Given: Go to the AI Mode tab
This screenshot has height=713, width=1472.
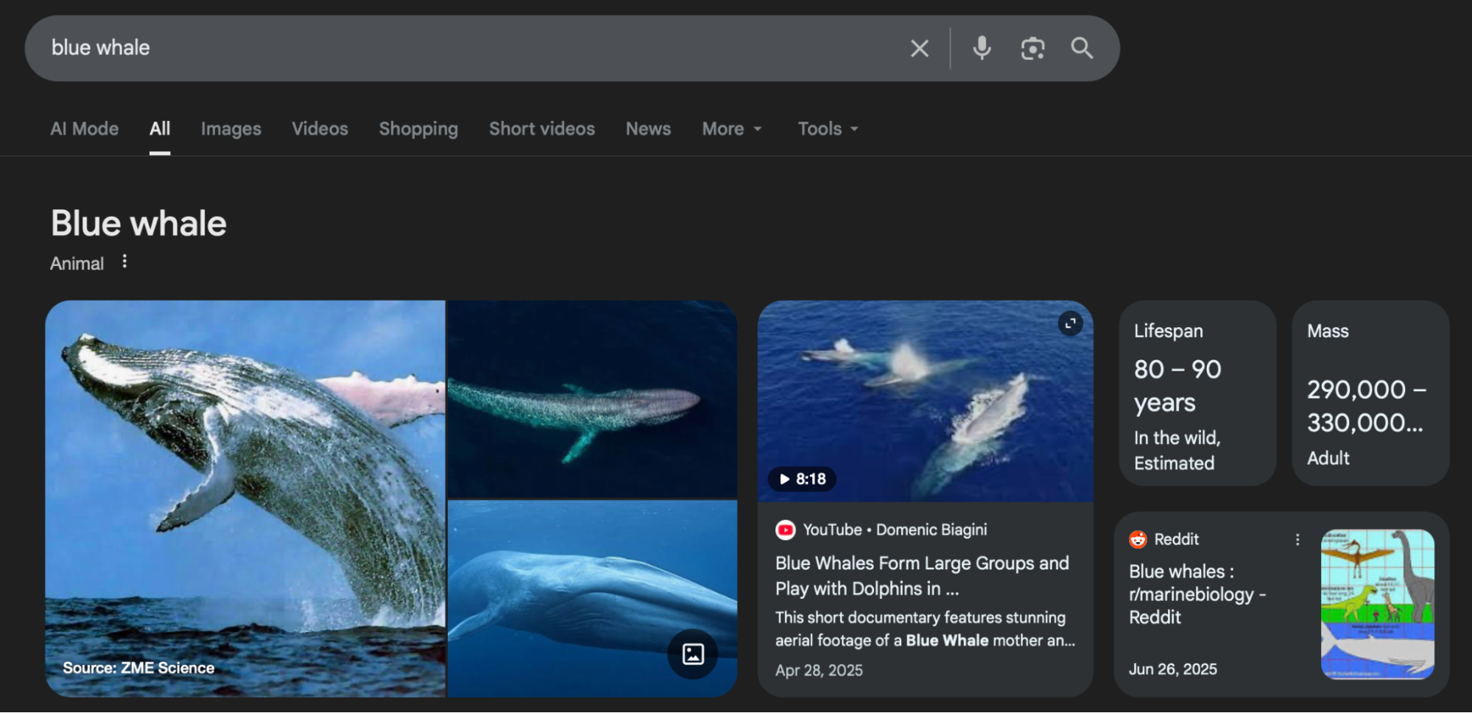Looking at the screenshot, I should coord(84,129).
